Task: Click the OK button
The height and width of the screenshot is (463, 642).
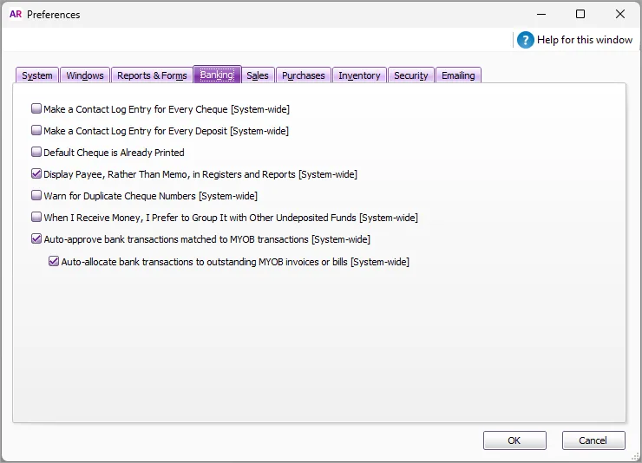Action: tap(514, 440)
